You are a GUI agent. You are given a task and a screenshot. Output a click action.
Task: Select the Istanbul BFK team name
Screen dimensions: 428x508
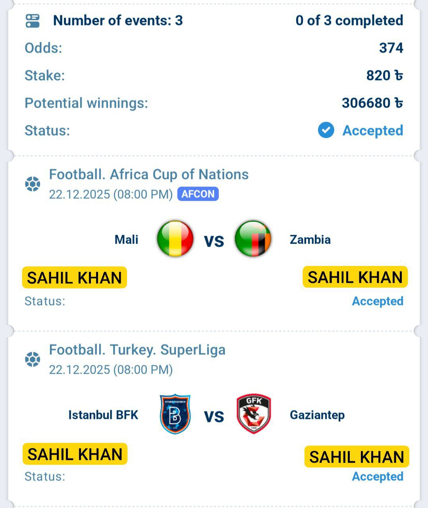pos(103,415)
